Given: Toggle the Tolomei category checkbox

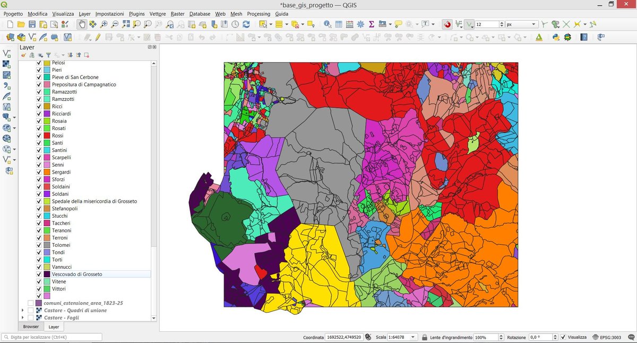Looking at the screenshot, I should click(x=39, y=245).
